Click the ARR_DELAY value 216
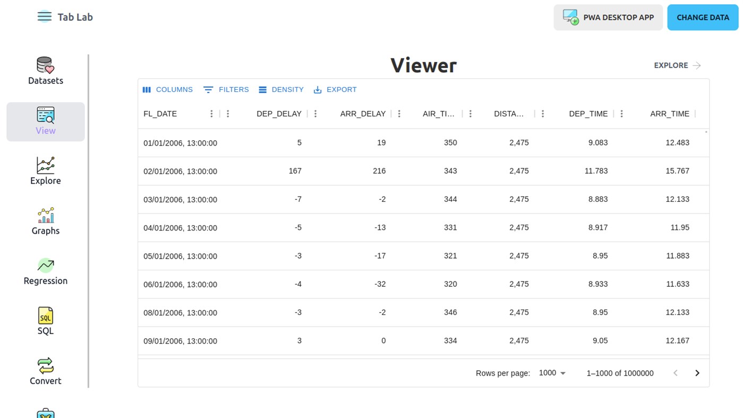Screen dimensions: 743x418 379,171
